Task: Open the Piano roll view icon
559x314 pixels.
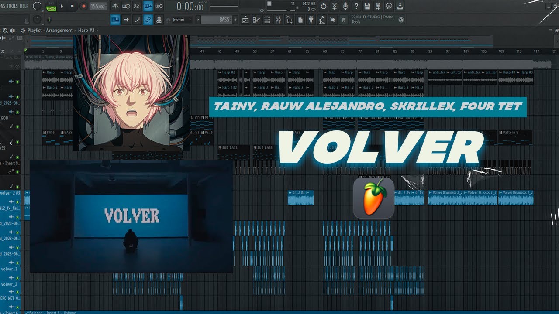Action: tap(256, 20)
